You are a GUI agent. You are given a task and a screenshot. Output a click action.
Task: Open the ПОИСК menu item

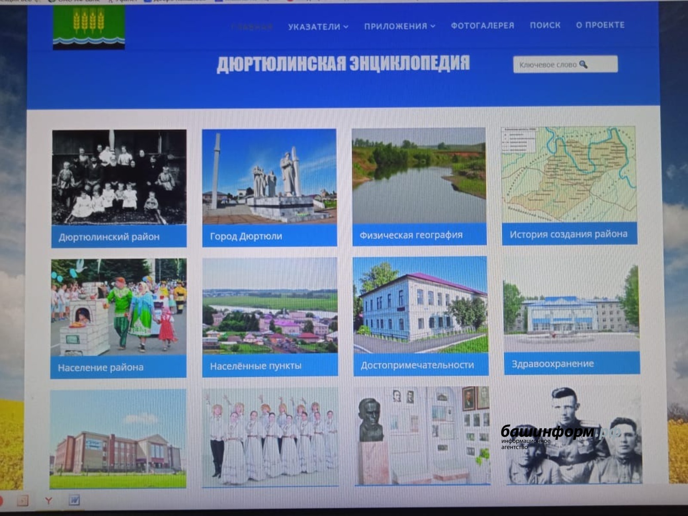point(545,25)
